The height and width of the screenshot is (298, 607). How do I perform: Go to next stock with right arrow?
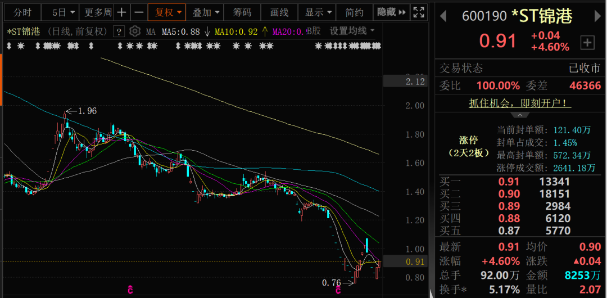click(597, 16)
